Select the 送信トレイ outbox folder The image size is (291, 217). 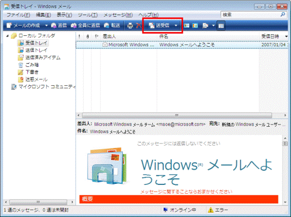pyautogui.click(x=33, y=50)
